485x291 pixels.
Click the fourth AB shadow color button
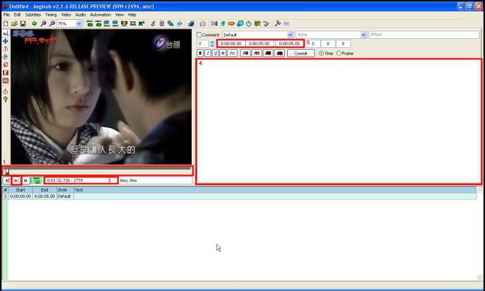pyautogui.click(x=279, y=53)
